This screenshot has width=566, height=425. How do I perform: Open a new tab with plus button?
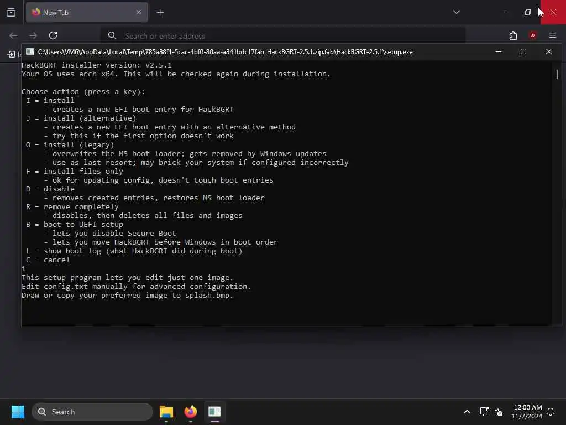160,13
